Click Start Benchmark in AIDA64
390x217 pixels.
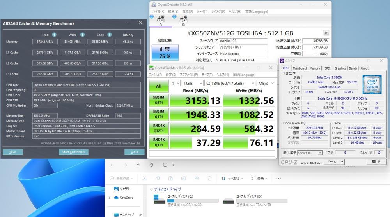tap(74, 152)
